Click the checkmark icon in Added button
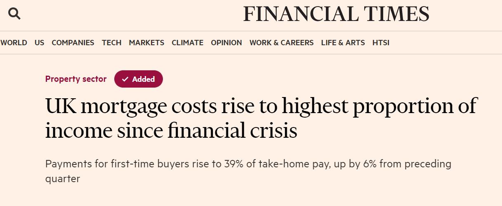This screenshot has width=502, height=206. (125, 79)
